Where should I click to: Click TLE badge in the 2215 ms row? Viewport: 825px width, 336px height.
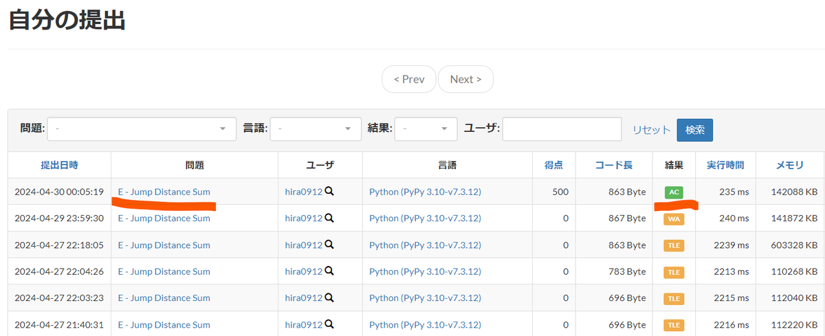click(x=674, y=298)
